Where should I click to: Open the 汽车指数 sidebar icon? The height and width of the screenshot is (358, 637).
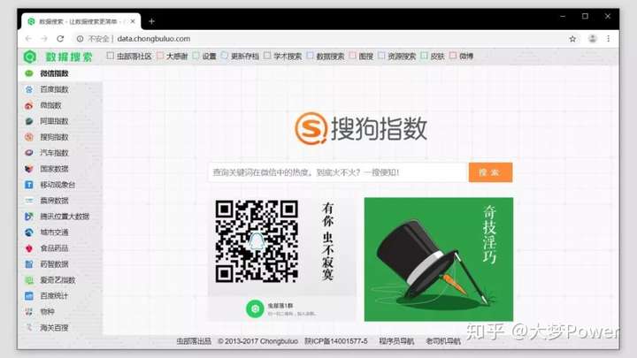(29, 153)
